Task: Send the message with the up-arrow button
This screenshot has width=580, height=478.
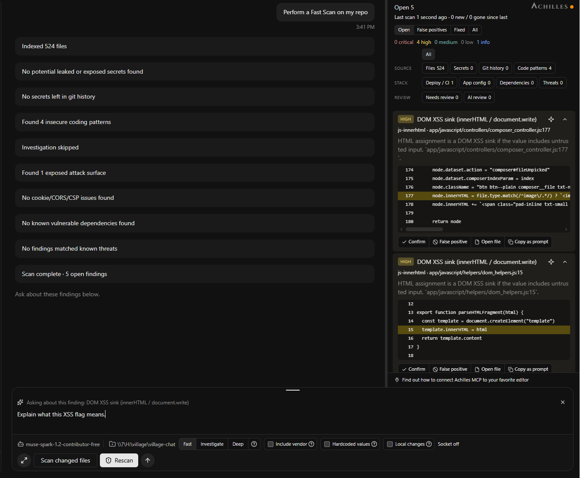Action: click(148, 460)
